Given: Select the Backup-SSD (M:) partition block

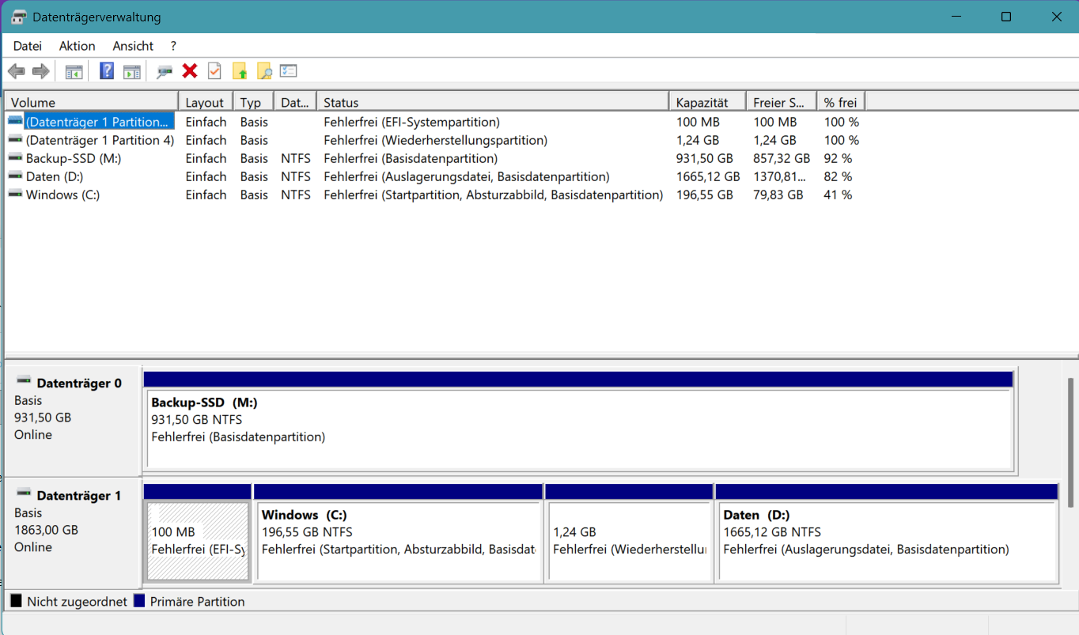Looking at the screenshot, I should point(579,421).
